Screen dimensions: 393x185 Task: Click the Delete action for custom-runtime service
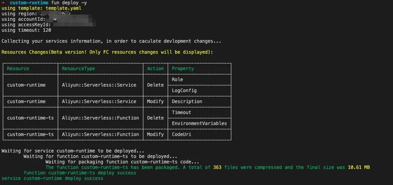[x=155, y=85]
